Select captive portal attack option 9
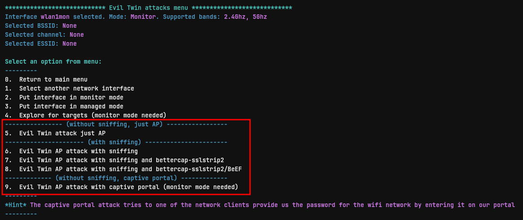Viewport: 523px width, 220px height. (122, 187)
